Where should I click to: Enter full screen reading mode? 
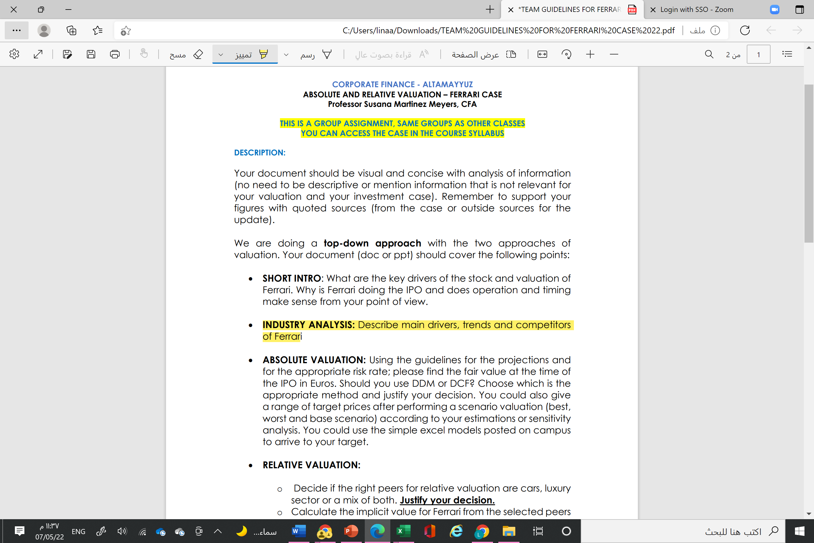point(38,54)
